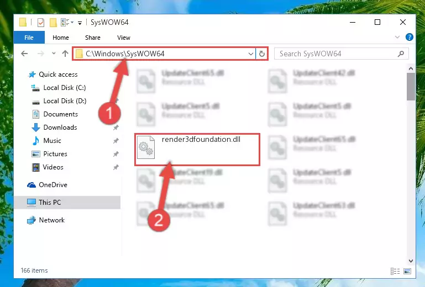The height and width of the screenshot is (287, 425).
Task: Open the address bar history dropdown
Action: coord(251,54)
